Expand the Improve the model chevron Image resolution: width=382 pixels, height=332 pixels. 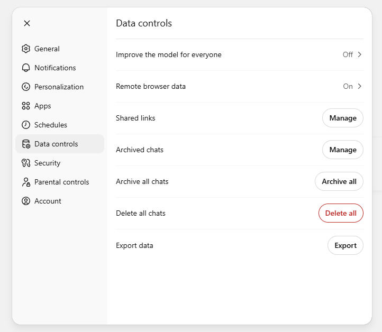coord(360,54)
